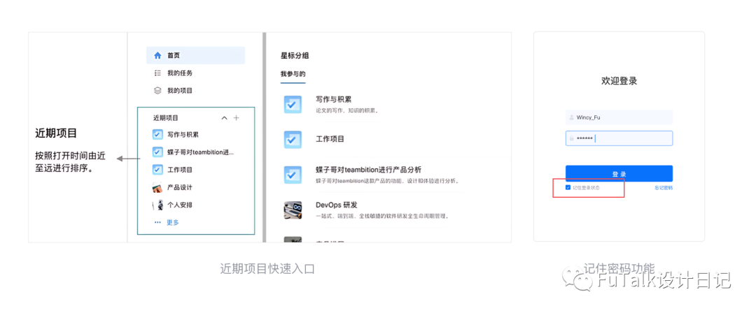
Task: Select the 我参与的 tab
Action: coord(293,74)
